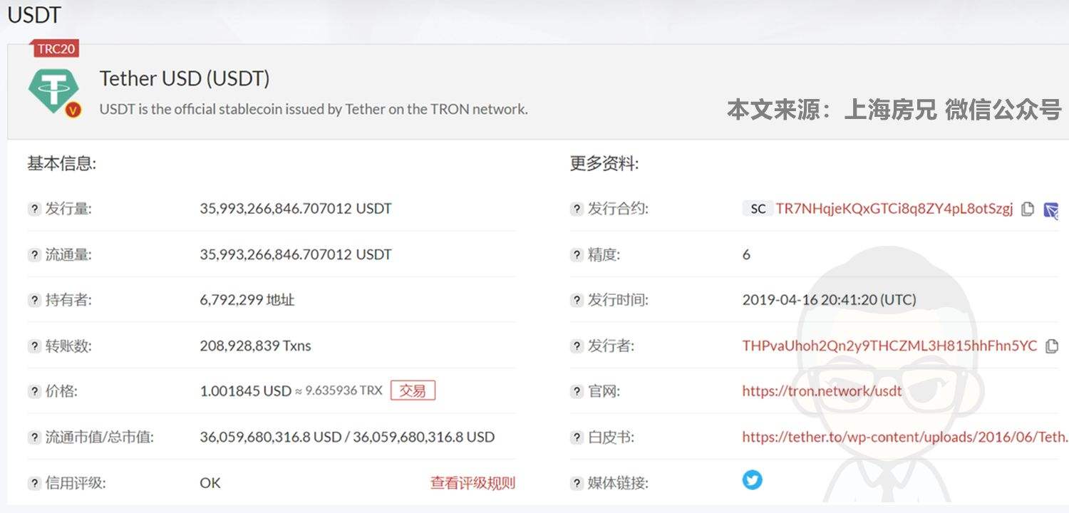Click the help icon beside 白皮书
The height and width of the screenshot is (513, 1069).
pyautogui.click(x=577, y=437)
